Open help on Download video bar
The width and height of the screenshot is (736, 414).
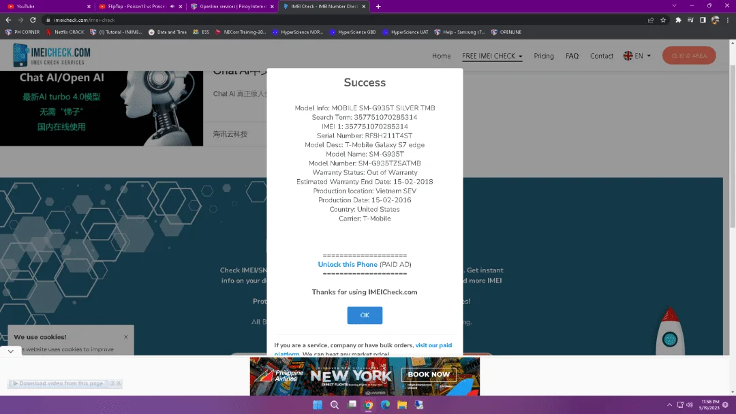click(x=112, y=383)
